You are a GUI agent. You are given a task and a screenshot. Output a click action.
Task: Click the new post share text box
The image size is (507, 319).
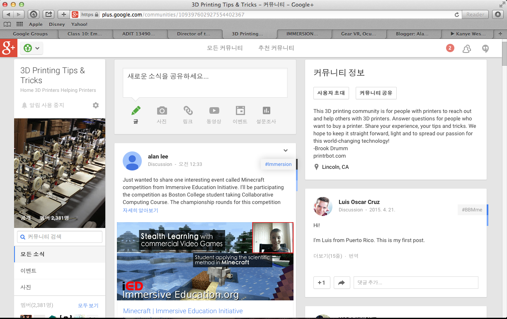point(205,83)
